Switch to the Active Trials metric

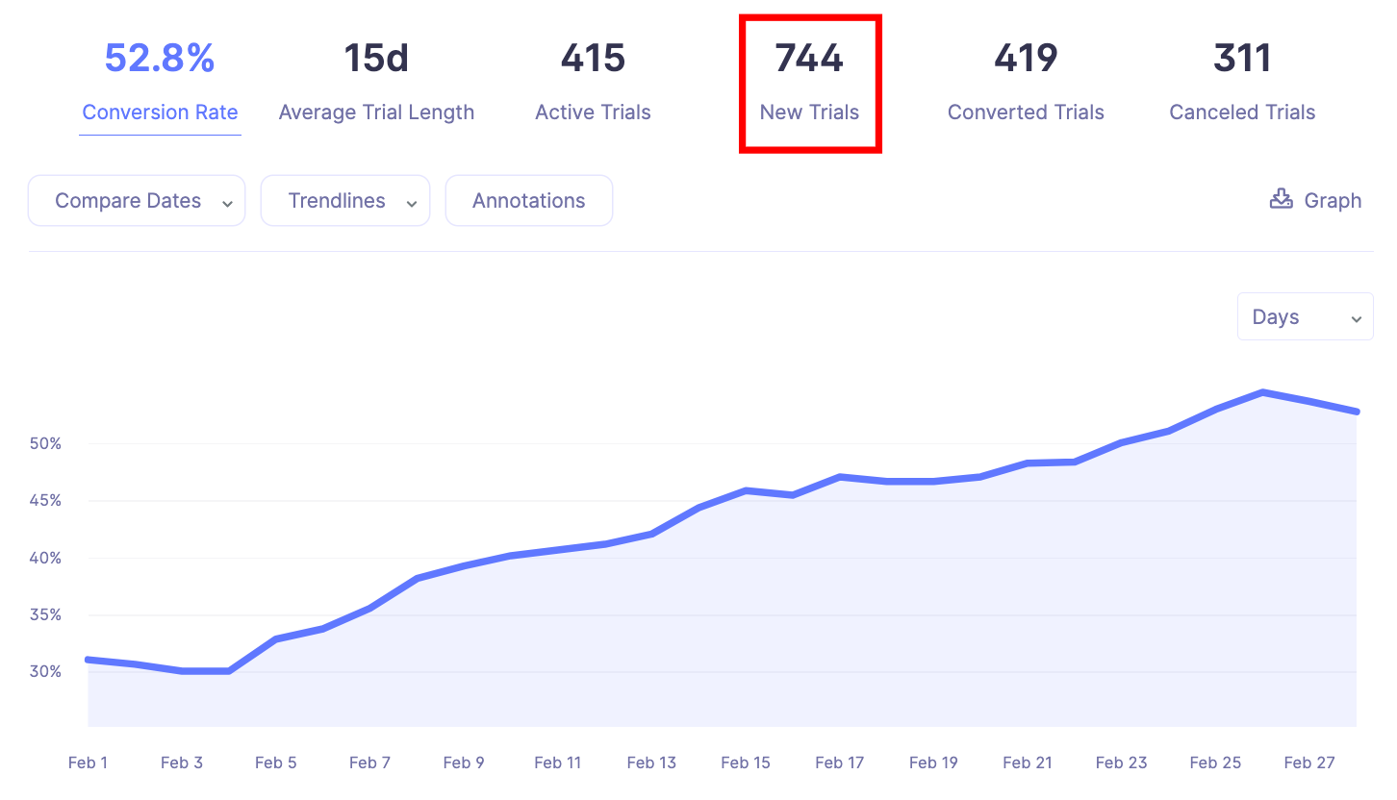593,112
